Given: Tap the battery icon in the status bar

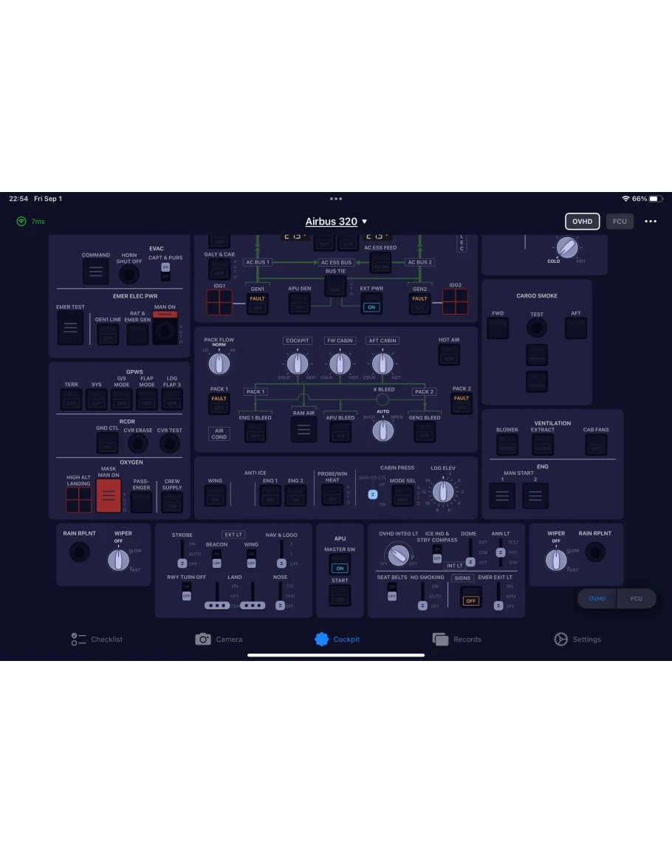Looking at the screenshot, I should 656,199.
